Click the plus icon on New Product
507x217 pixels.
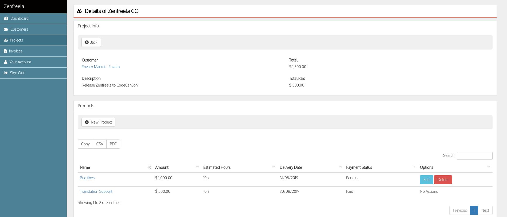(x=87, y=122)
